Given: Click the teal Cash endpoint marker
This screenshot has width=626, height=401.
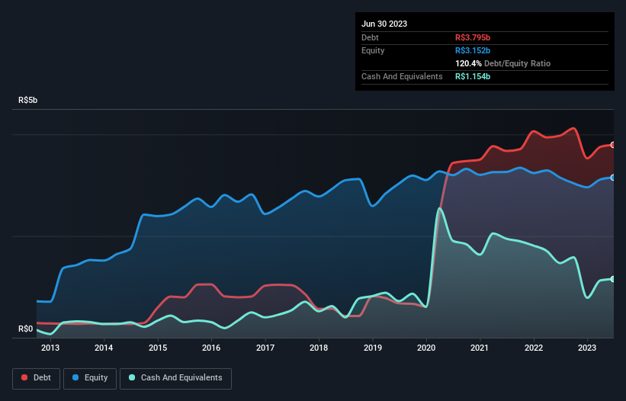Looking at the screenshot, I should click(x=613, y=279).
